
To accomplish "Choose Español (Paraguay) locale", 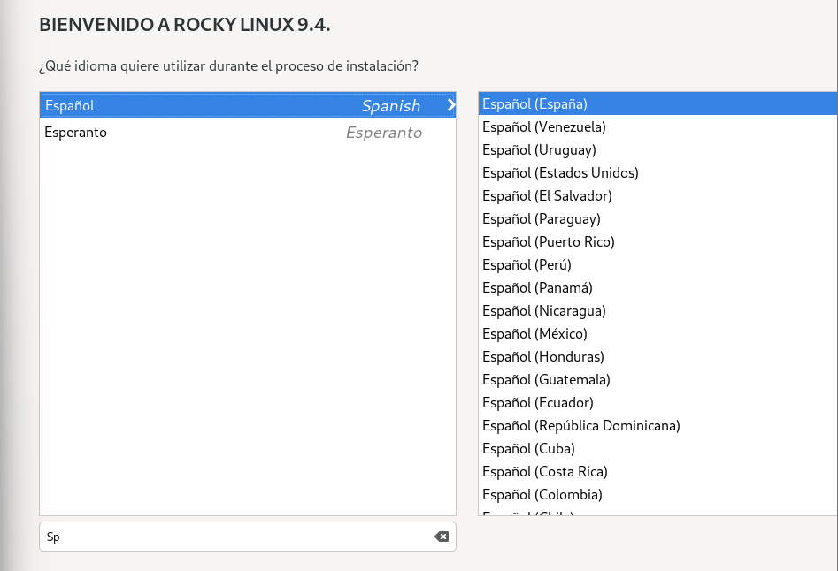I will [x=657, y=218].
